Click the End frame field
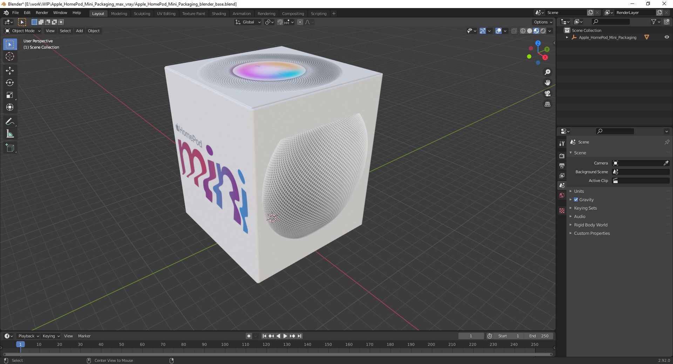Image resolution: width=673 pixels, height=364 pixels. point(539,336)
